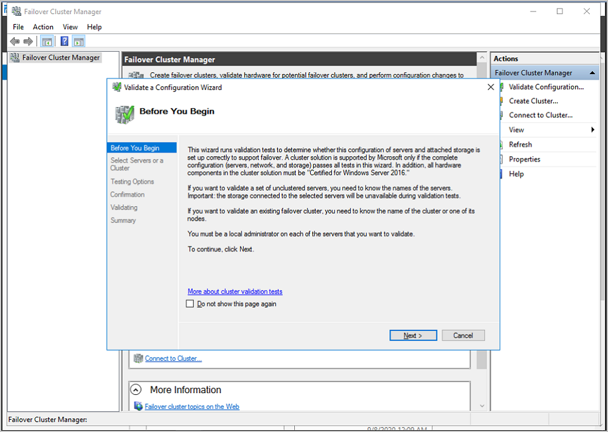Open the Action menu
Screen dimensions: 608x432
[x=43, y=27]
